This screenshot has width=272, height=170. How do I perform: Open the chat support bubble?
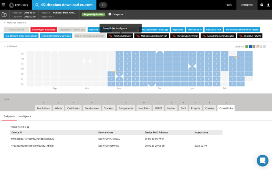[262, 160]
